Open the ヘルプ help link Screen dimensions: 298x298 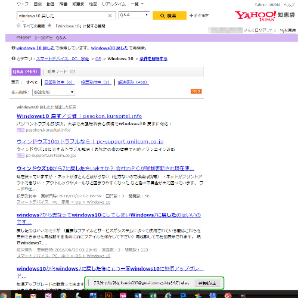pos(289,5)
